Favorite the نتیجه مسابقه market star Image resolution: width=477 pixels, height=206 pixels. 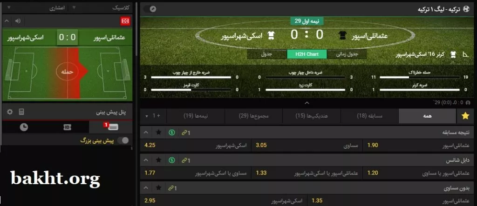(158, 133)
